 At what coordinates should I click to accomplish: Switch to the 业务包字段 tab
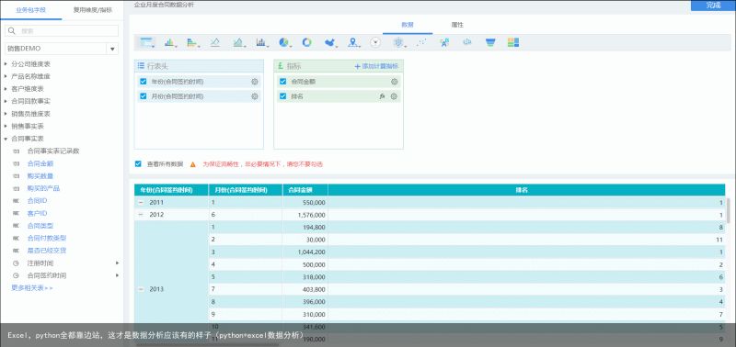(x=31, y=10)
